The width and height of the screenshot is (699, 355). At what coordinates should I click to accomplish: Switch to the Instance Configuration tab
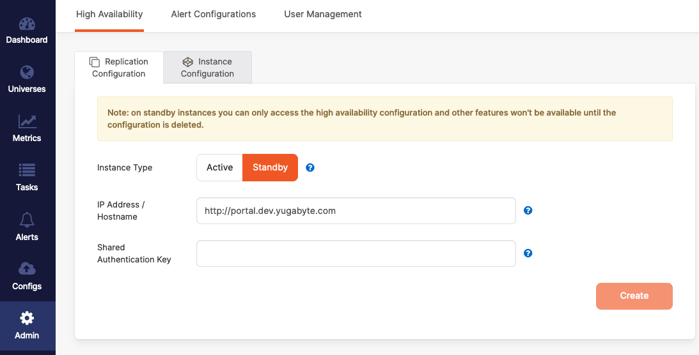point(207,68)
